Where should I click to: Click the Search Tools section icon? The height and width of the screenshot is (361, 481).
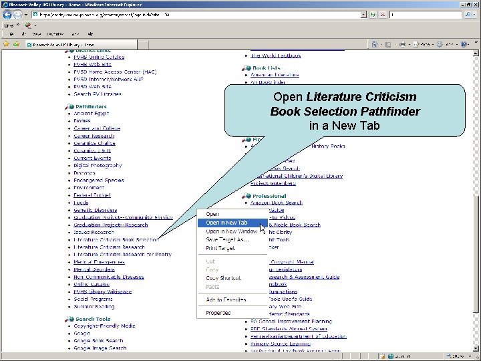tap(69, 319)
